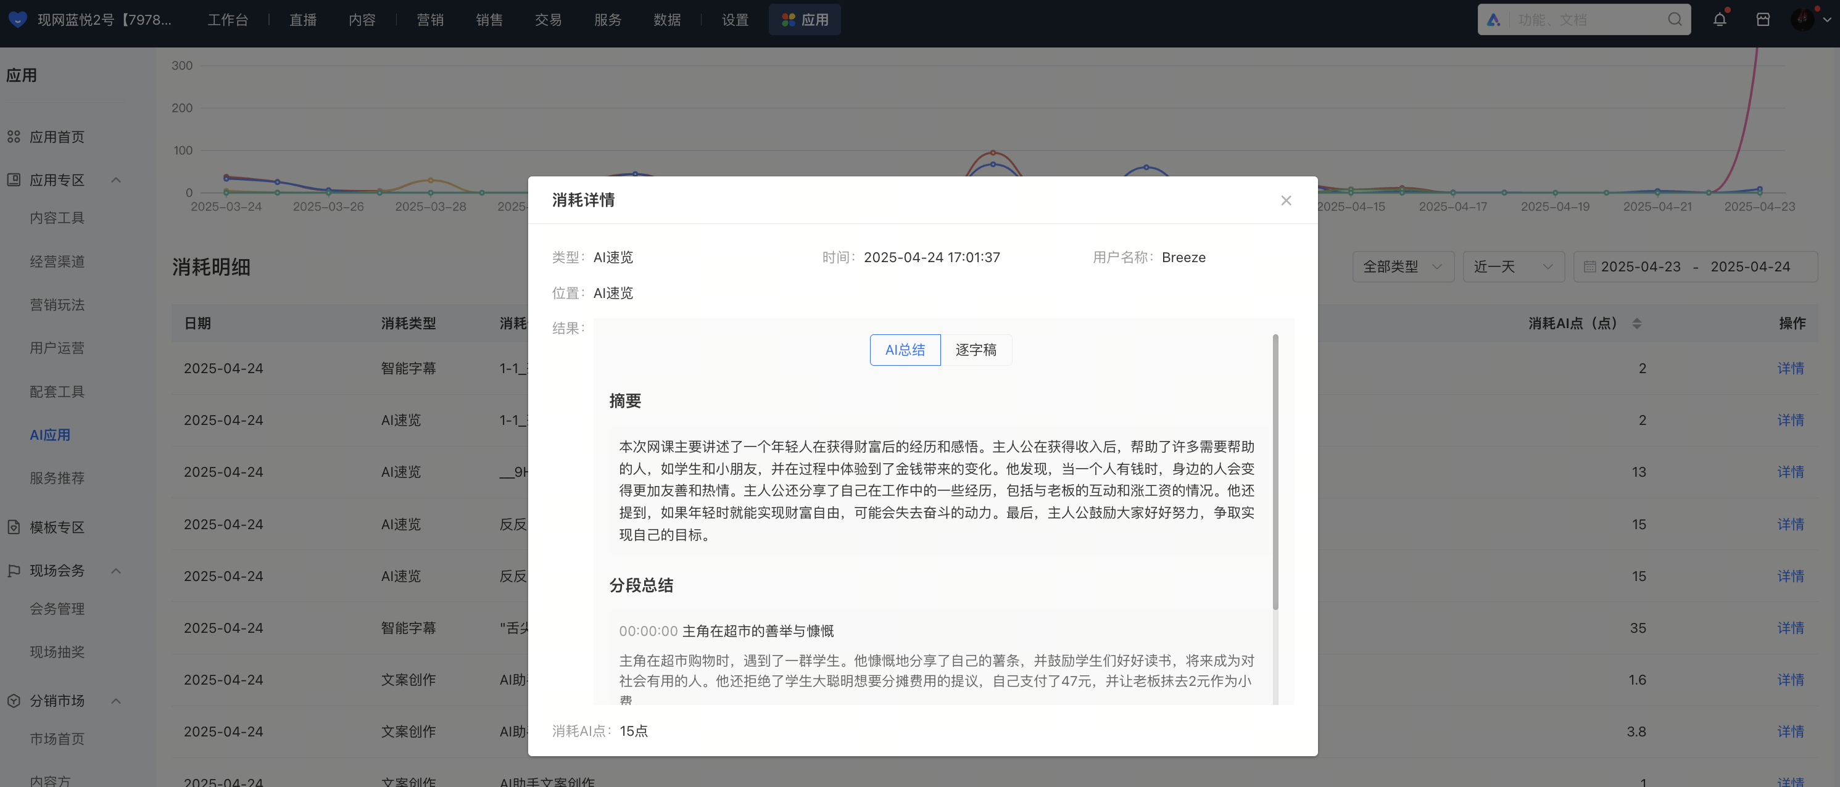Collapse the 分销市场 section
Screen dimensions: 1840x787
coord(116,701)
